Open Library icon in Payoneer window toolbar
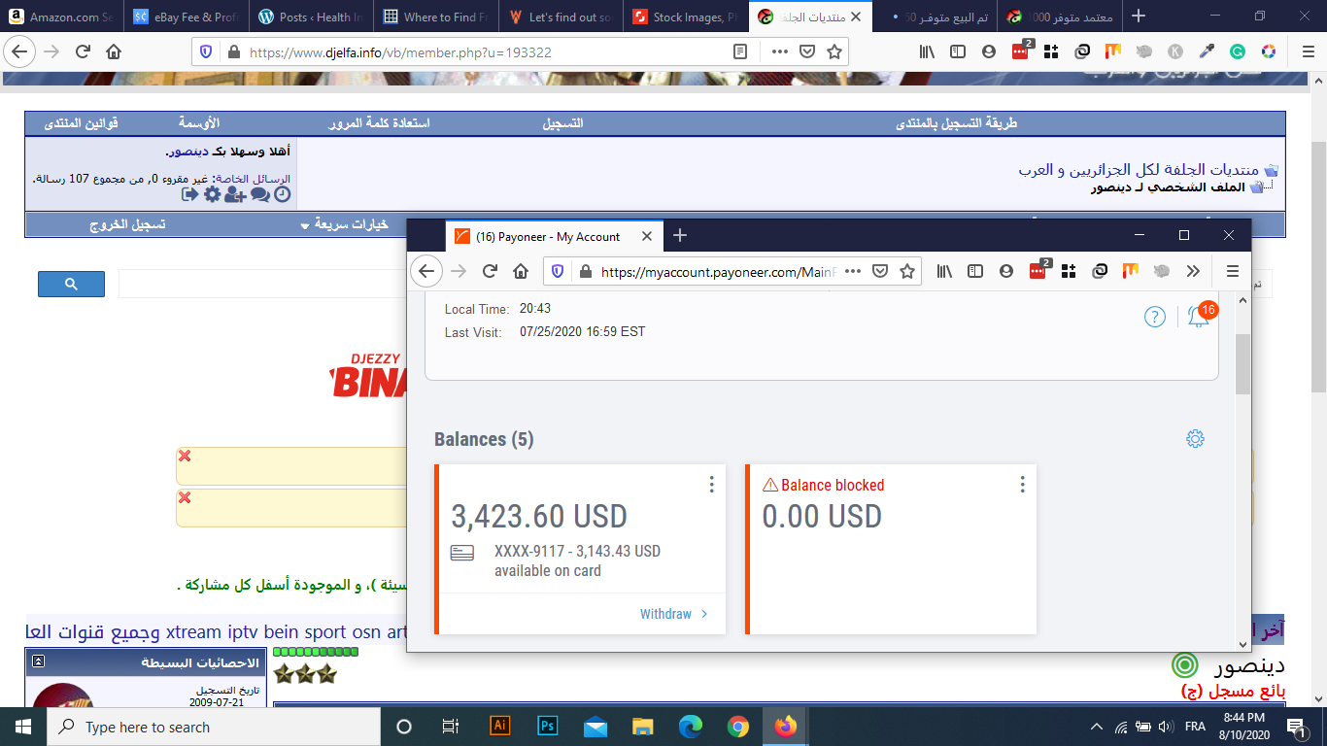The height and width of the screenshot is (746, 1327). point(944,272)
